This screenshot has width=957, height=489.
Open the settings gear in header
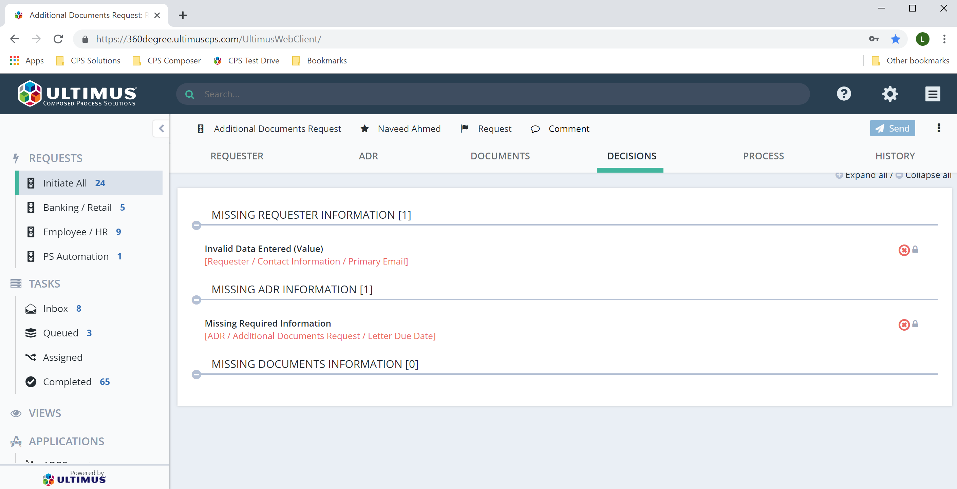pyautogui.click(x=890, y=94)
